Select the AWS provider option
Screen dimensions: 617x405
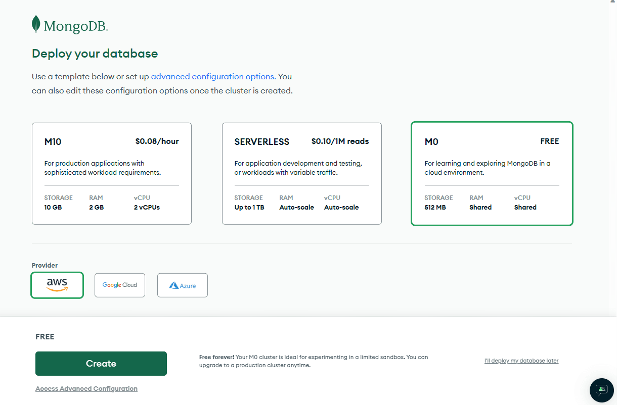point(57,285)
